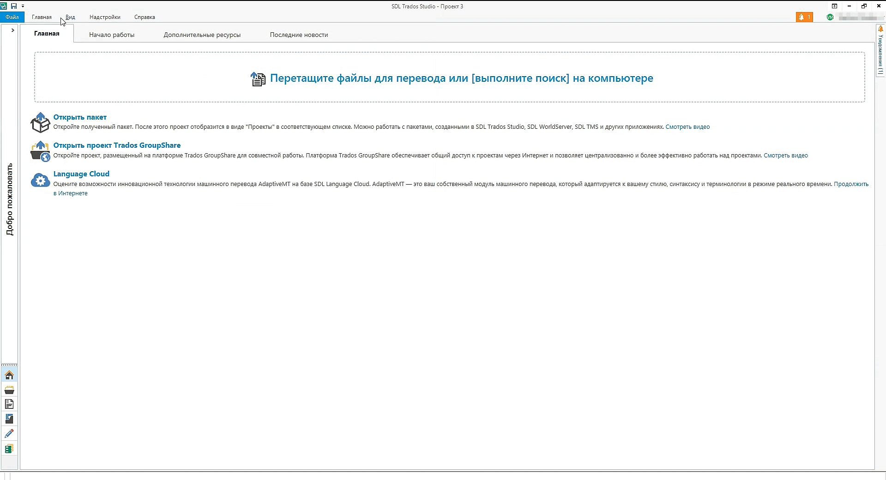Switch to Последние новости tab

299,35
